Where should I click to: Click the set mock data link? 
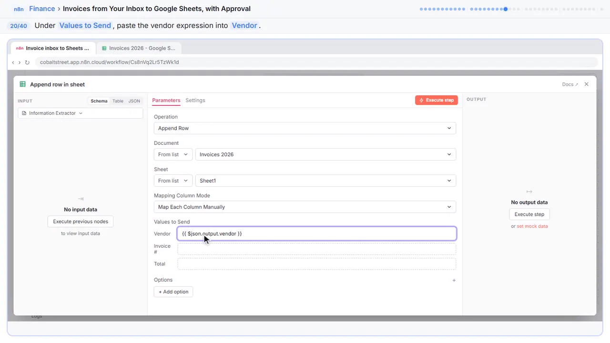click(532, 226)
